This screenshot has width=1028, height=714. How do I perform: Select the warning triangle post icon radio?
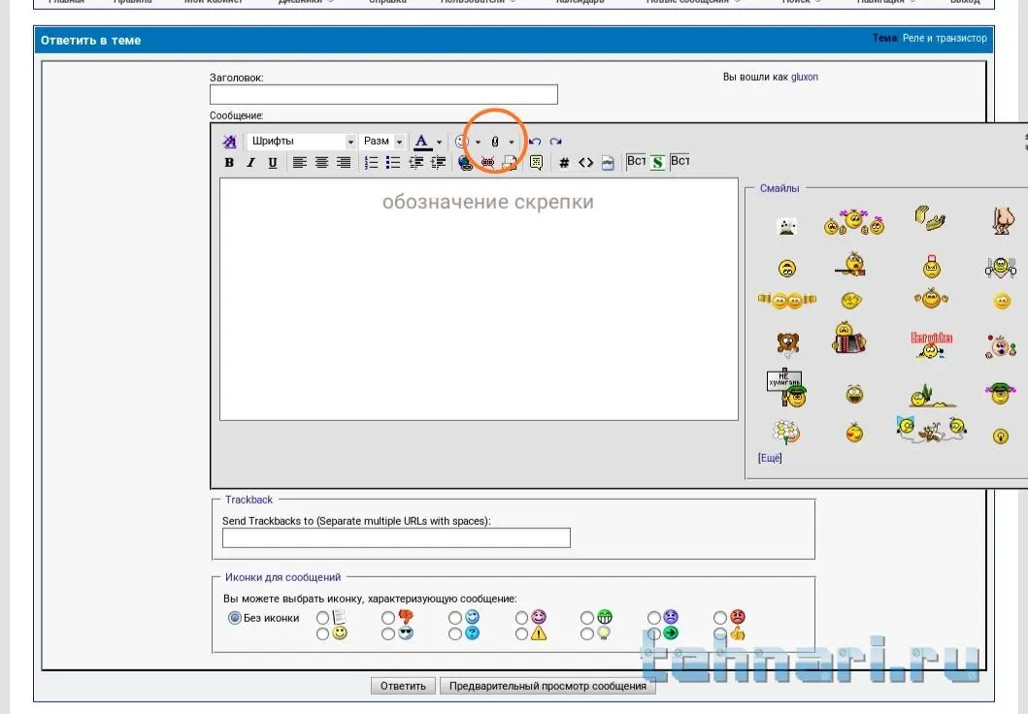click(x=521, y=633)
